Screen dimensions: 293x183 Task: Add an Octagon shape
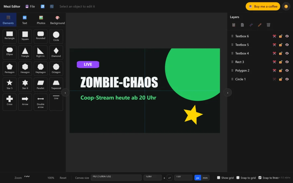pyautogui.click(x=56, y=69)
